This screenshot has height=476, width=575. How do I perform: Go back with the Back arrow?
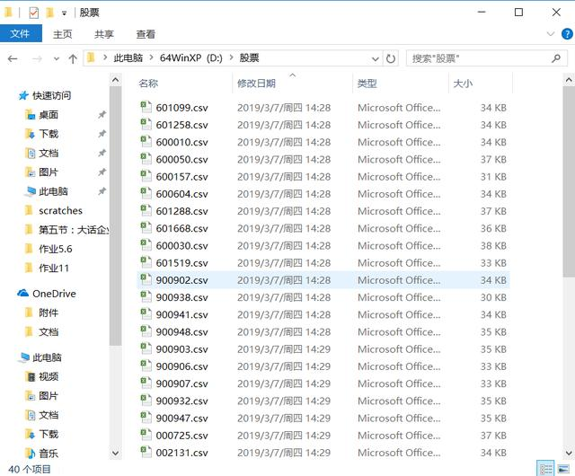pos(13,58)
